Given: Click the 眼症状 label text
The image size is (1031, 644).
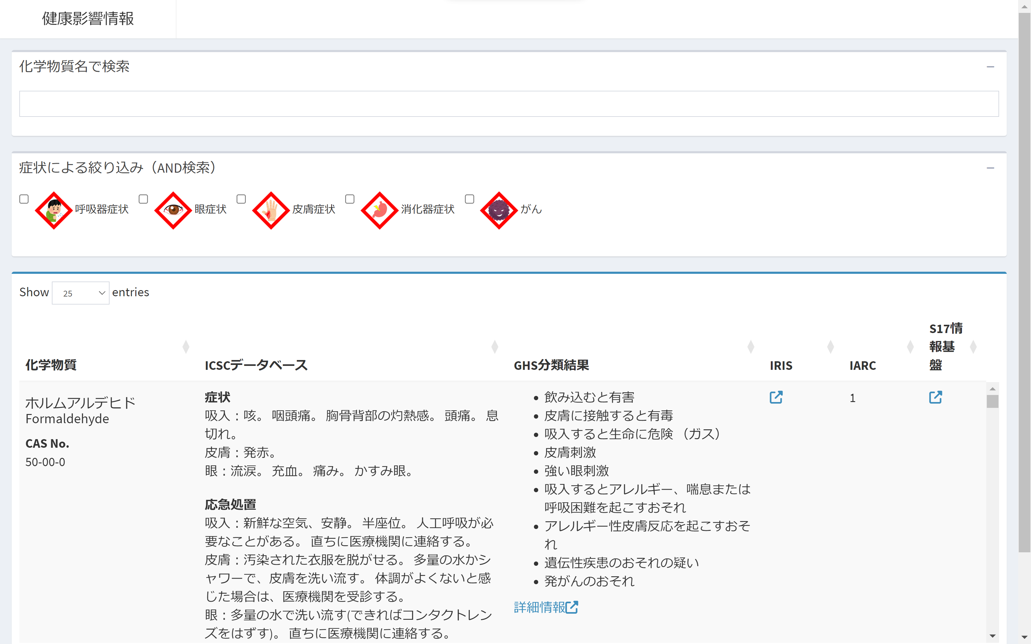Looking at the screenshot, I should (210, 209).
